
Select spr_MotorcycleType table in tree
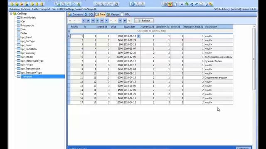click(x=32, y=61)
